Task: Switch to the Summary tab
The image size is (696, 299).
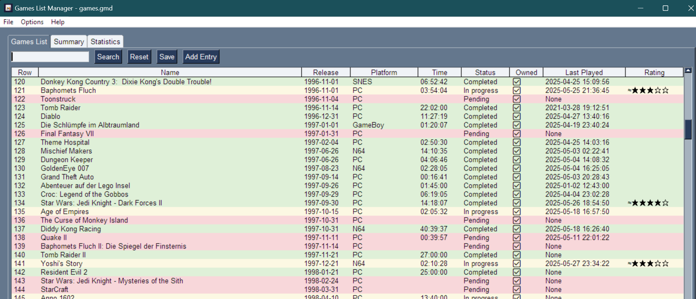Action: [x=69, y=42]
